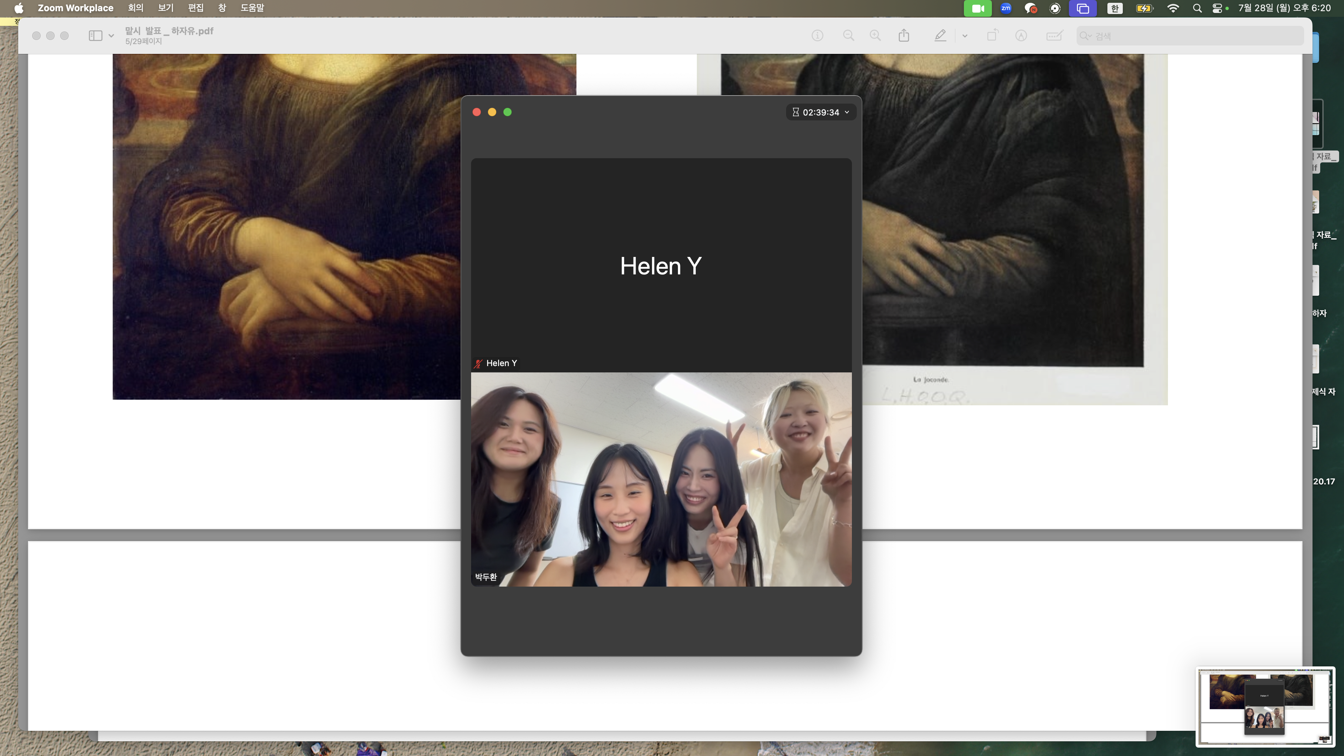Screen dimensions: 1344x756
Task: Select the highlight pen tool in Preview
Action: pyautogui.click(x=940, y=35)
